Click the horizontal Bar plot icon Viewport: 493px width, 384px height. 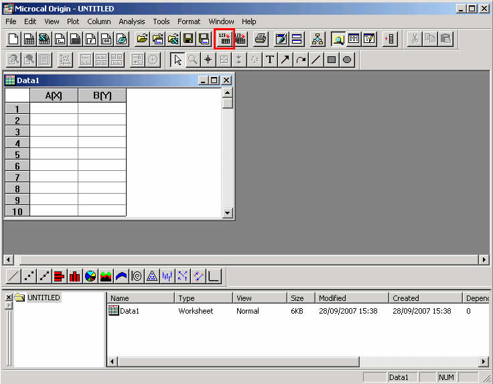click(x=60, y=276)
